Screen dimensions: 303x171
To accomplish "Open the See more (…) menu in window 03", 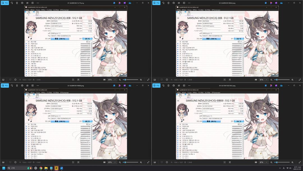I will pyautogui.click(x=38, y=85).
